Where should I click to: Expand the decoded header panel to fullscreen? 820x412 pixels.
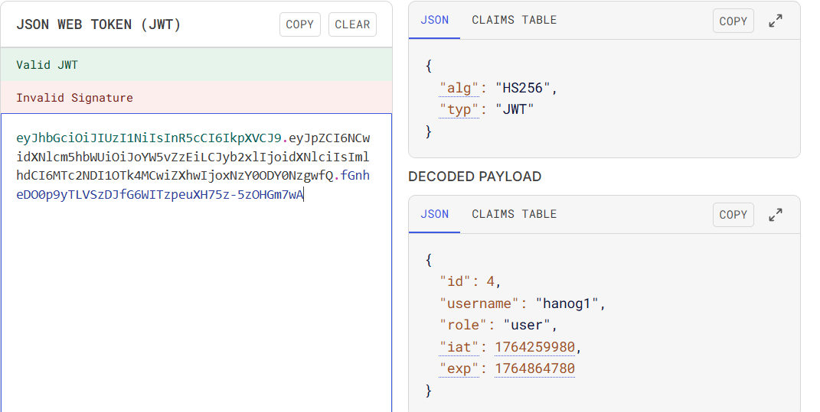click(776, 21)
